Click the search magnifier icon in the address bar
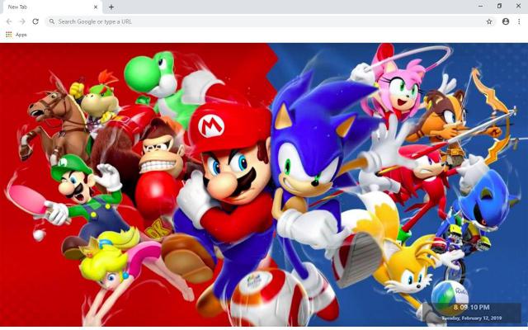 (x=51, y=21)
